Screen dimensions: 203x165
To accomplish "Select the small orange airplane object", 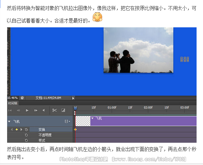I will (185, 59).
